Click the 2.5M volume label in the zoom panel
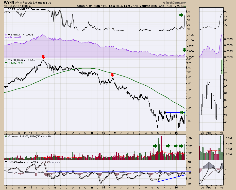 click(229, 154)
